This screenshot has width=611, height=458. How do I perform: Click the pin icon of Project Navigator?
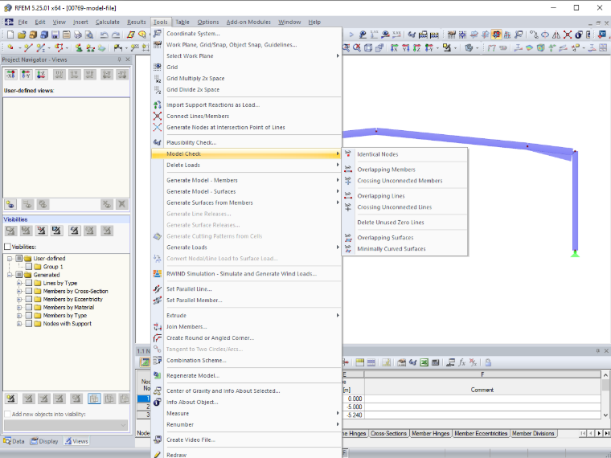click(x=119, y=59)
